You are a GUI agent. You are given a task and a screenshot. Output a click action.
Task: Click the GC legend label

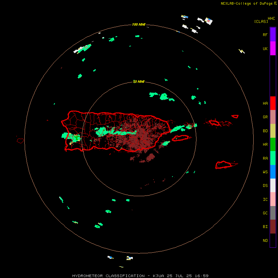point(265,213)
